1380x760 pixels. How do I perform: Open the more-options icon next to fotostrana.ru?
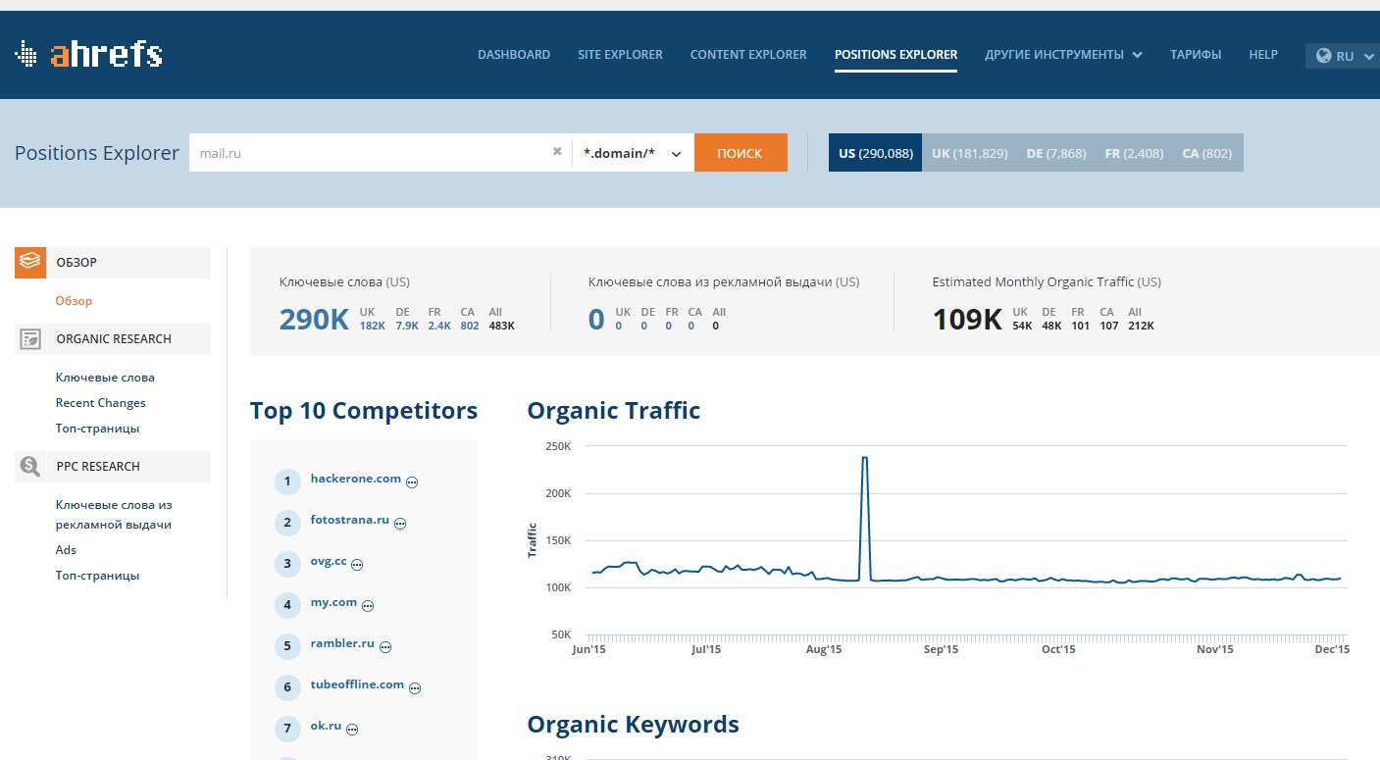[400, 524]
